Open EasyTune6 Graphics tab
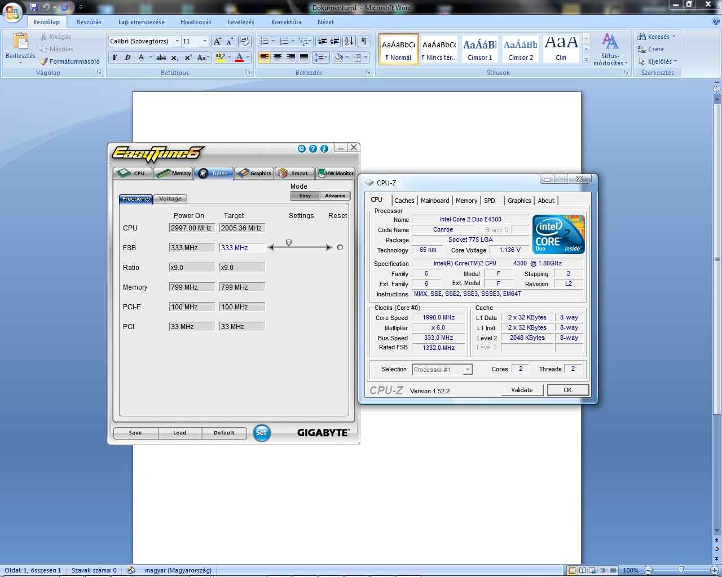Screen dimensions: 722x577 (254, 174)
